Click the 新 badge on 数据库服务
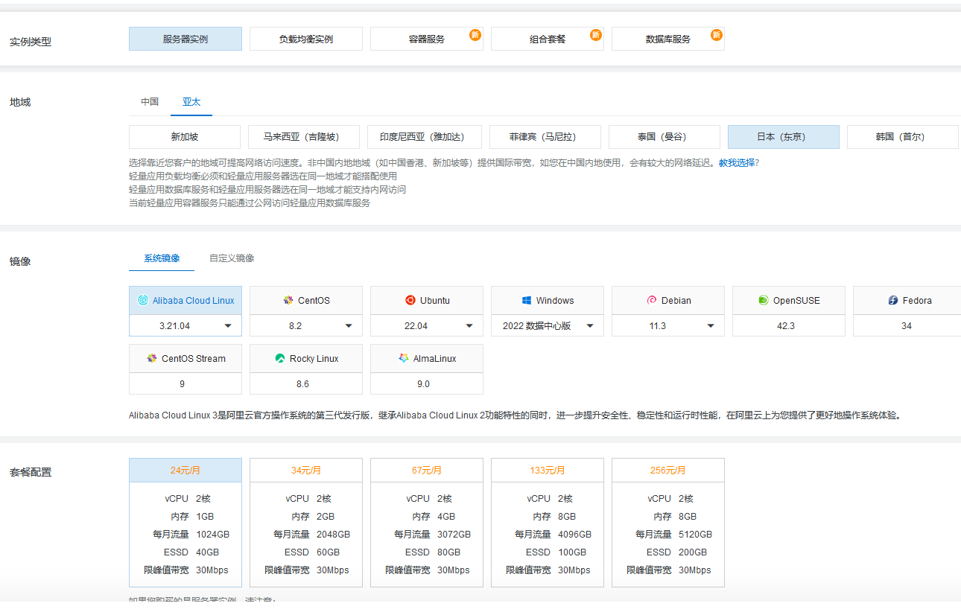The height and width of the screenshot is (612, 961). [716, 35]
